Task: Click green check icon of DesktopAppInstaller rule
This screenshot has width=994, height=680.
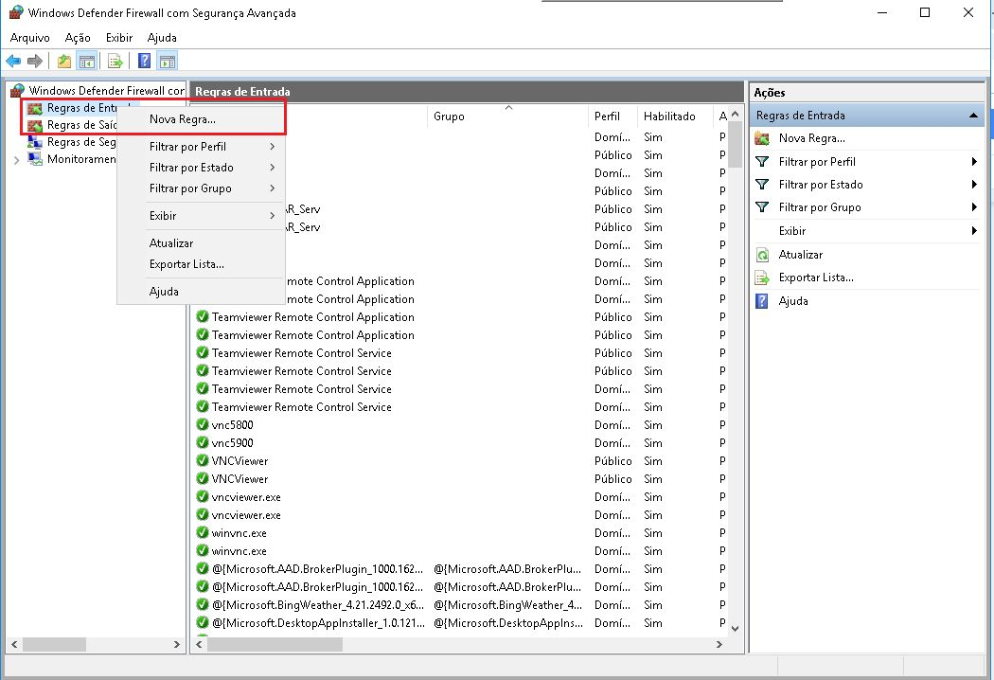Action: point(203,622)
